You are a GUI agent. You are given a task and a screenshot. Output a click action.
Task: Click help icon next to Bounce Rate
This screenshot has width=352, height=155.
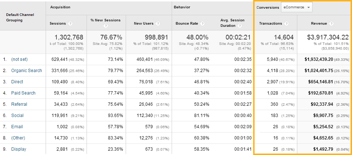pos(202,24)
